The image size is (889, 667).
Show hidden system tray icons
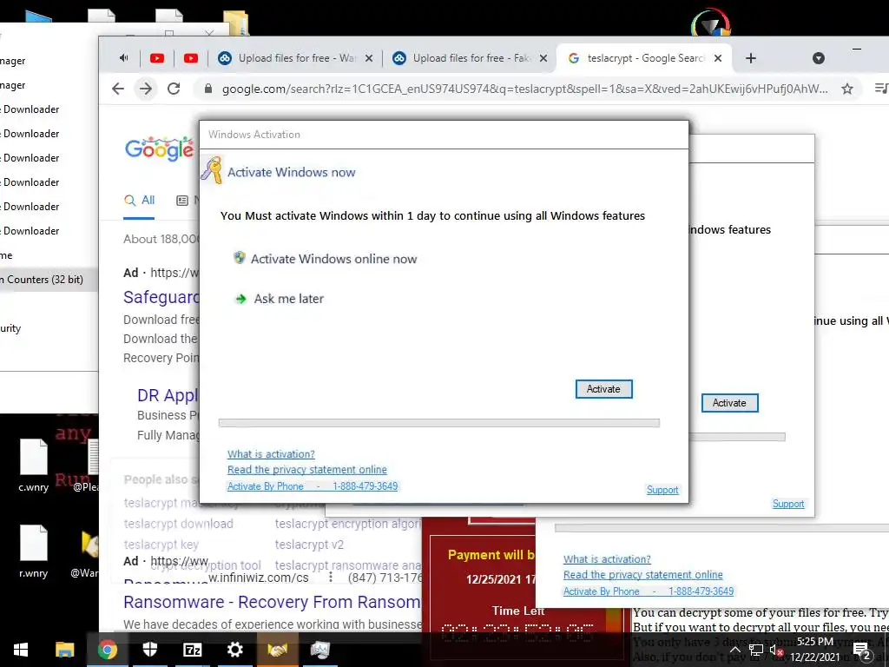[x=734, y=650]
